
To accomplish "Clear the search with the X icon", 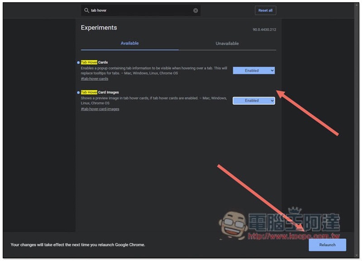I will (x=195, y=10).
